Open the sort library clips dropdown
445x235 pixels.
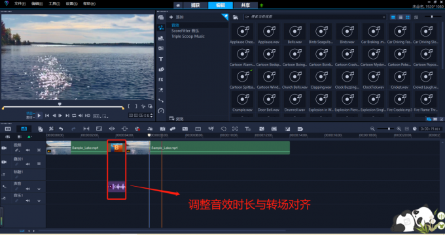coord(416,17)
